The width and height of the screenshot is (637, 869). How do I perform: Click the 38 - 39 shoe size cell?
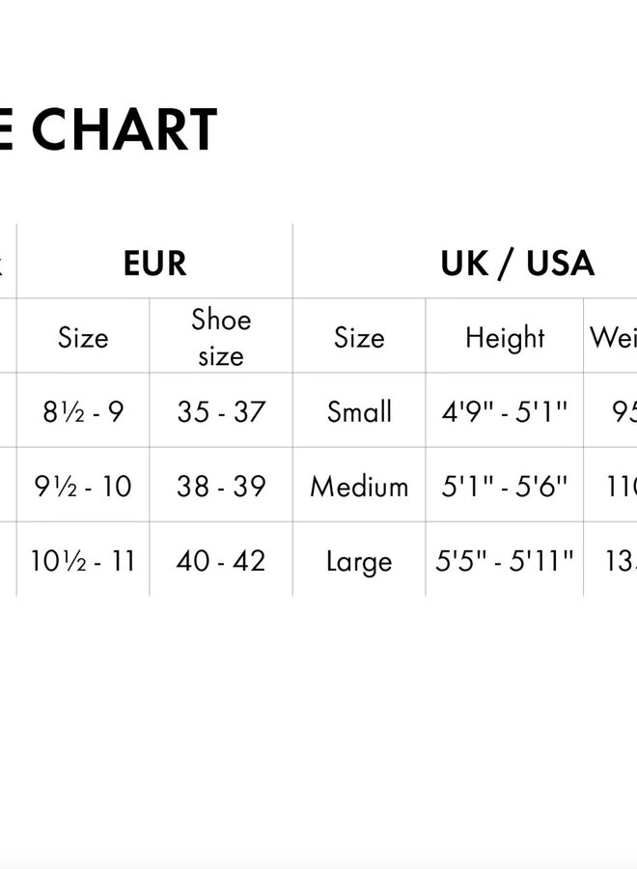[x=221, y=487]
